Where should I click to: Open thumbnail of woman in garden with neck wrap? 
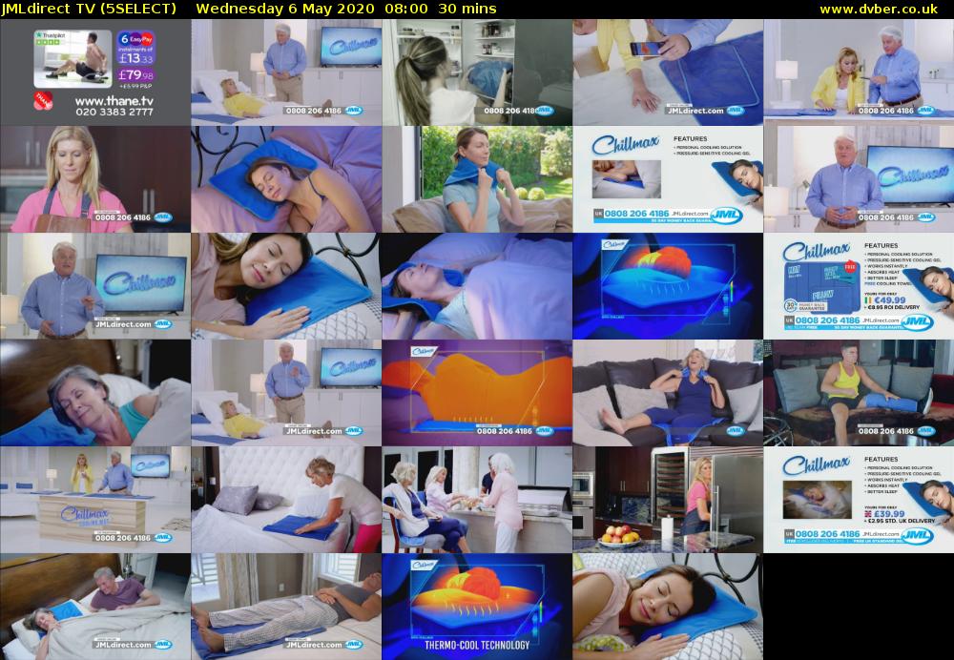pyautogui.click(x=477, y=179)
